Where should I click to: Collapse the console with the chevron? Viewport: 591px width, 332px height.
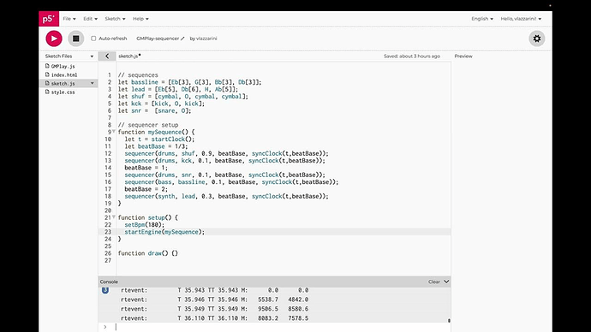[x=446, y=282]
